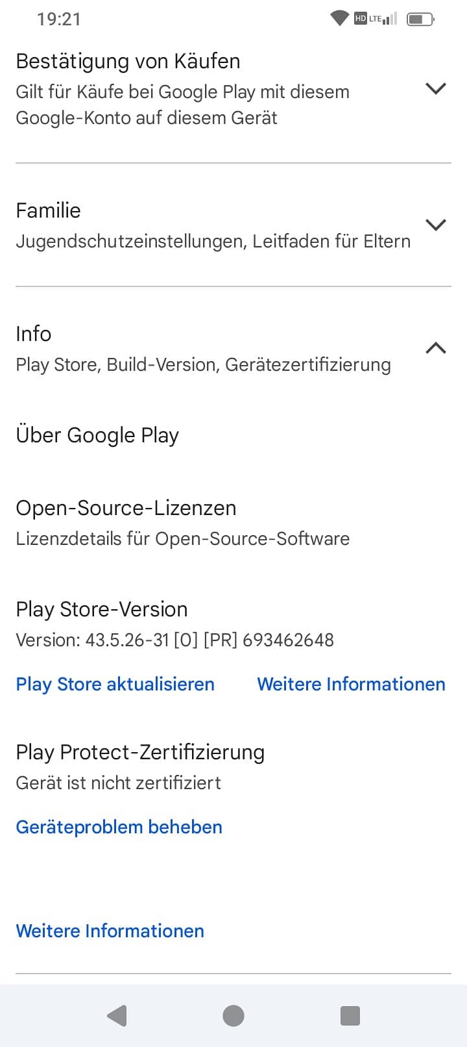Tap the 19:21 clock in status bar

pyautogui.click(x=59, y=19)
